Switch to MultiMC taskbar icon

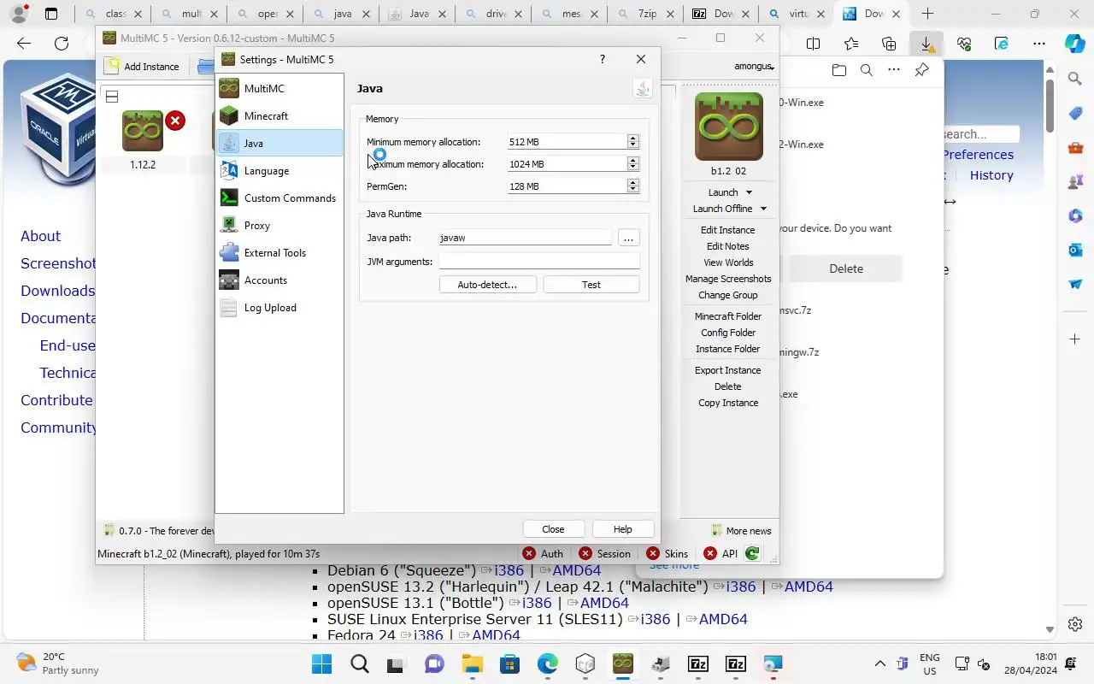click(623, 664)
